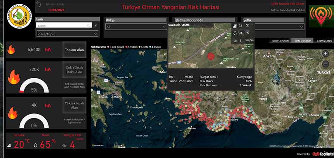
Task: Click the '320K' area value
Action: click(34, 69)
